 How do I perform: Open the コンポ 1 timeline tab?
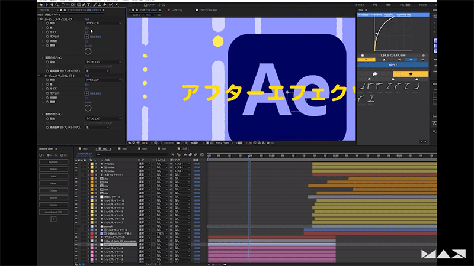pyautogui.click(x=185, y=149)
